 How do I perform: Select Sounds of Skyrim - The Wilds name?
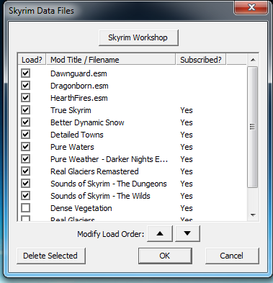(100, 196)
